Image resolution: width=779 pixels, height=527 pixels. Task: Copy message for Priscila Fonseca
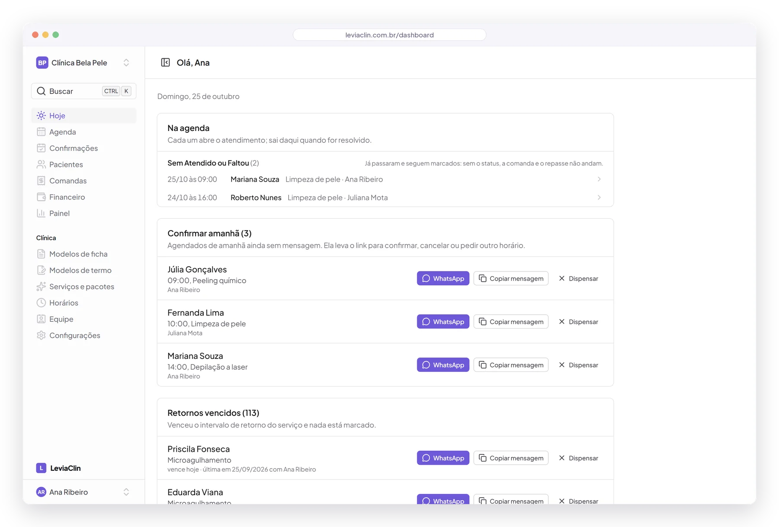(511, 458)
